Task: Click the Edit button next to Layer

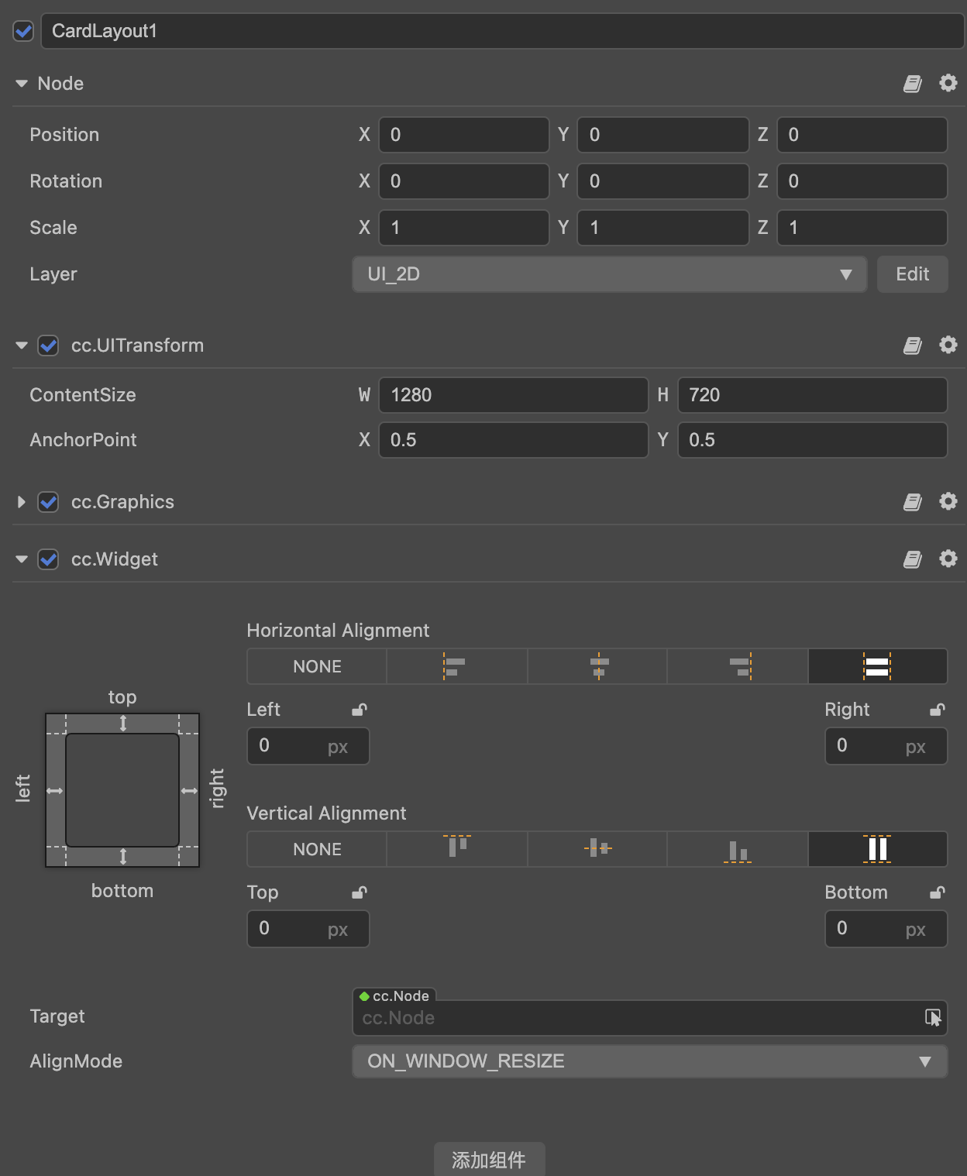Action: (912, 274)
